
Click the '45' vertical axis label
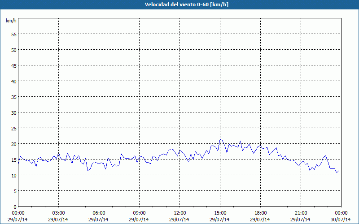point(14,65)
